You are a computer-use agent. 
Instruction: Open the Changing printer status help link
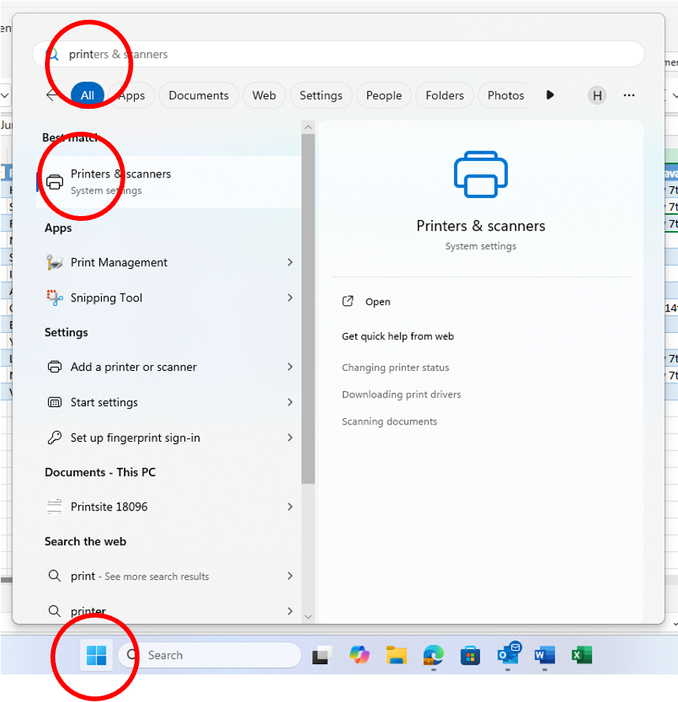[x=395, y=368]
